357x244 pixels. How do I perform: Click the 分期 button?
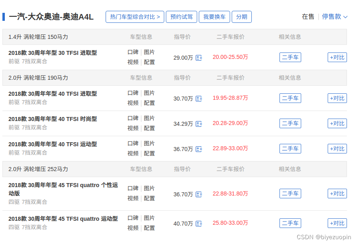(242, 17)
